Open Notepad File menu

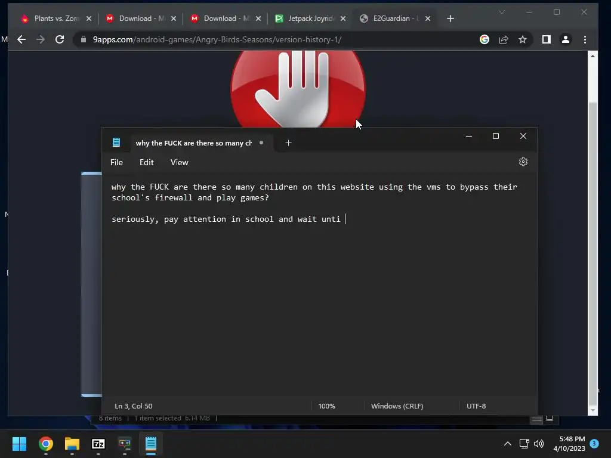(x=116, y=162)
